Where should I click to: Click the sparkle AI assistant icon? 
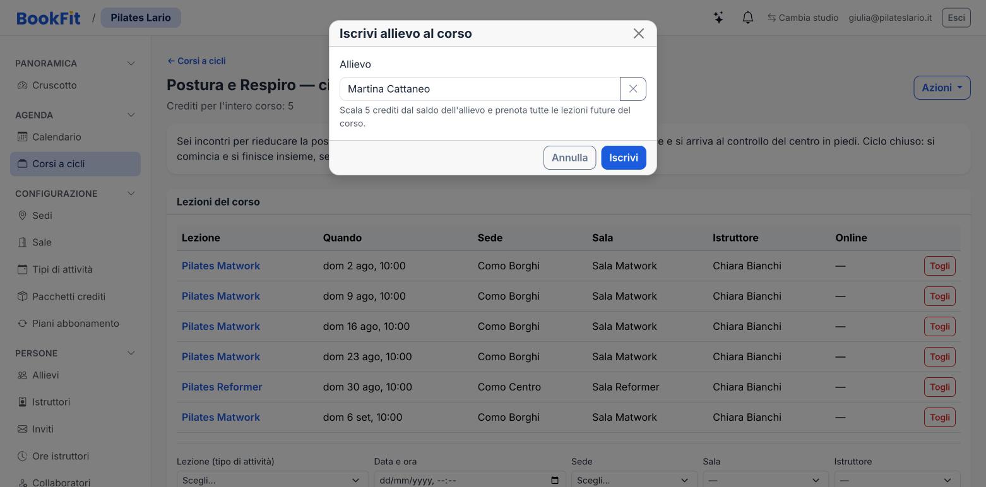718,18
